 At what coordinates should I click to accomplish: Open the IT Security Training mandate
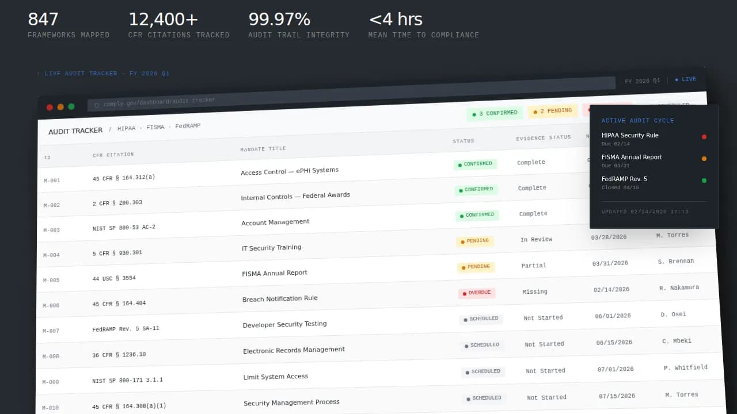coord(271,248)
